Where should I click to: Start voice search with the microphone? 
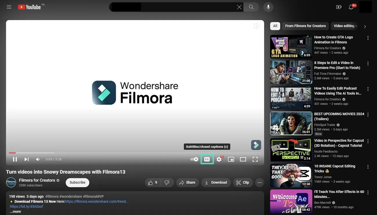[268, 7]
